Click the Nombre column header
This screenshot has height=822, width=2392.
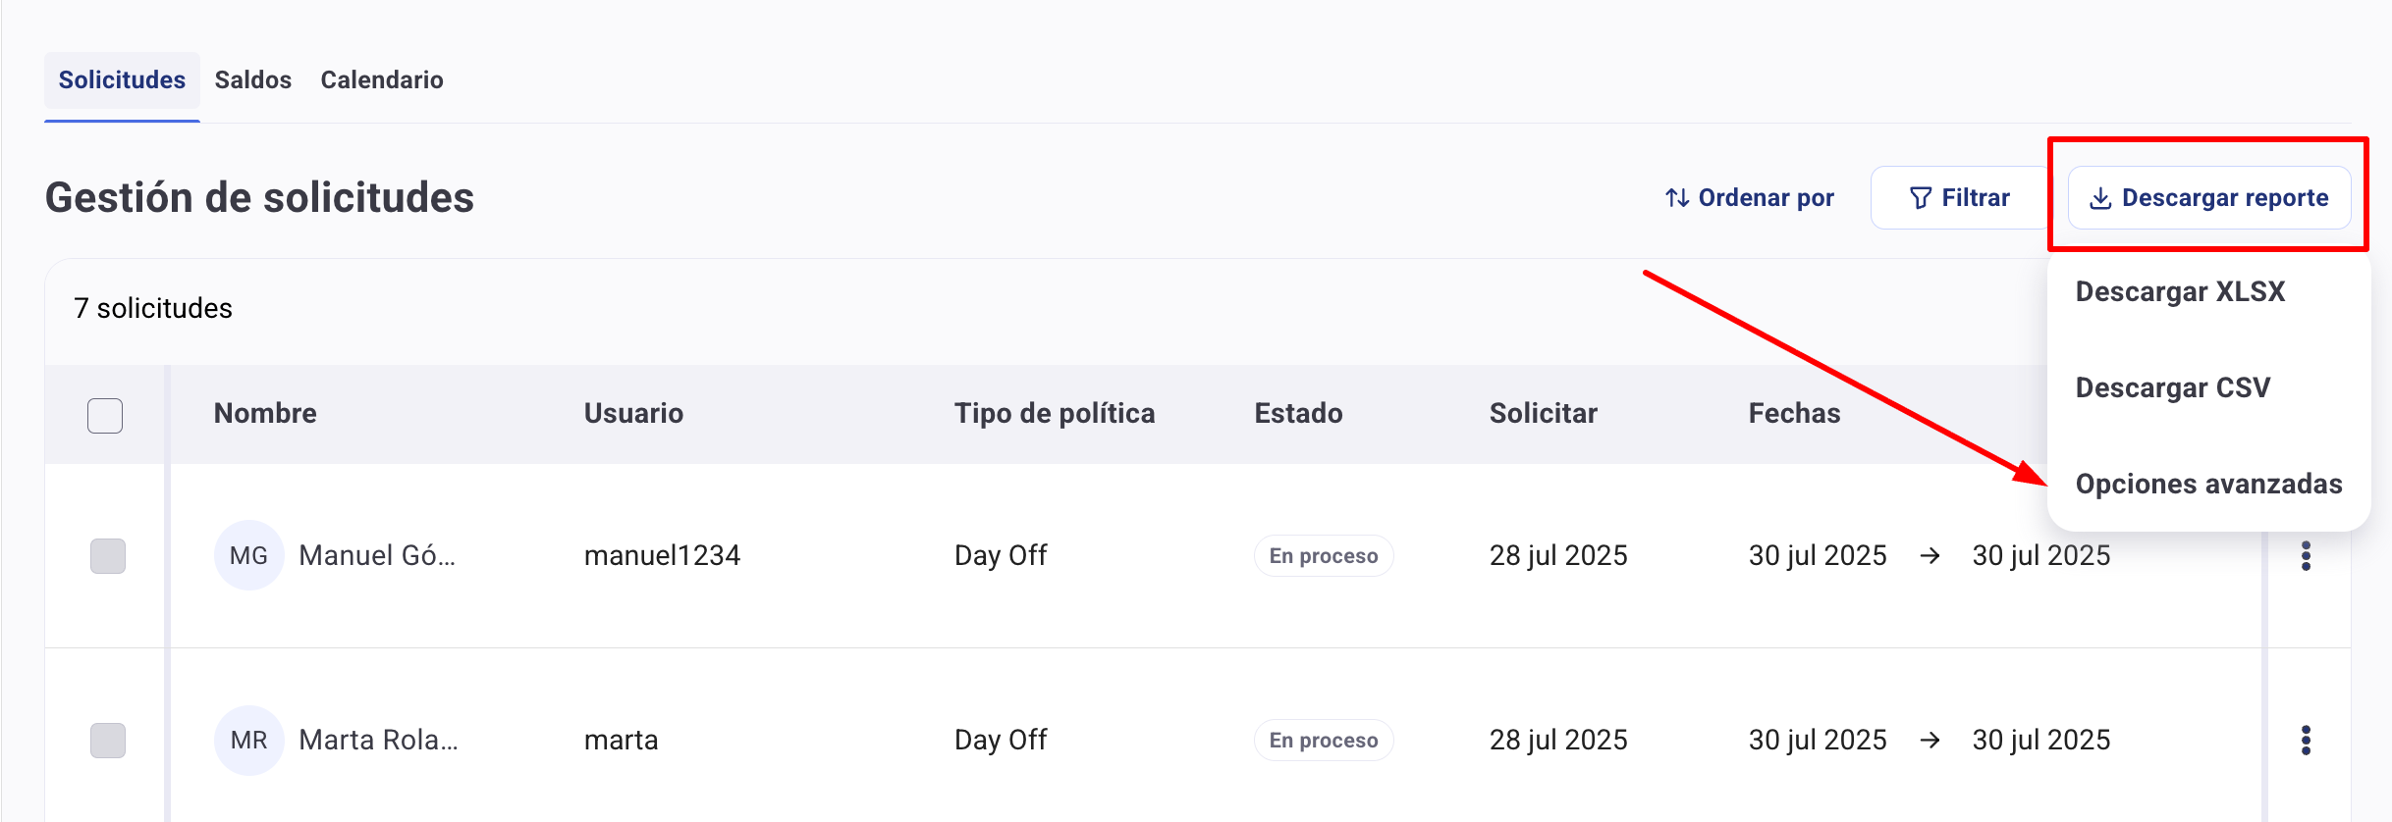pyautogui.click(x=265, y=414)
